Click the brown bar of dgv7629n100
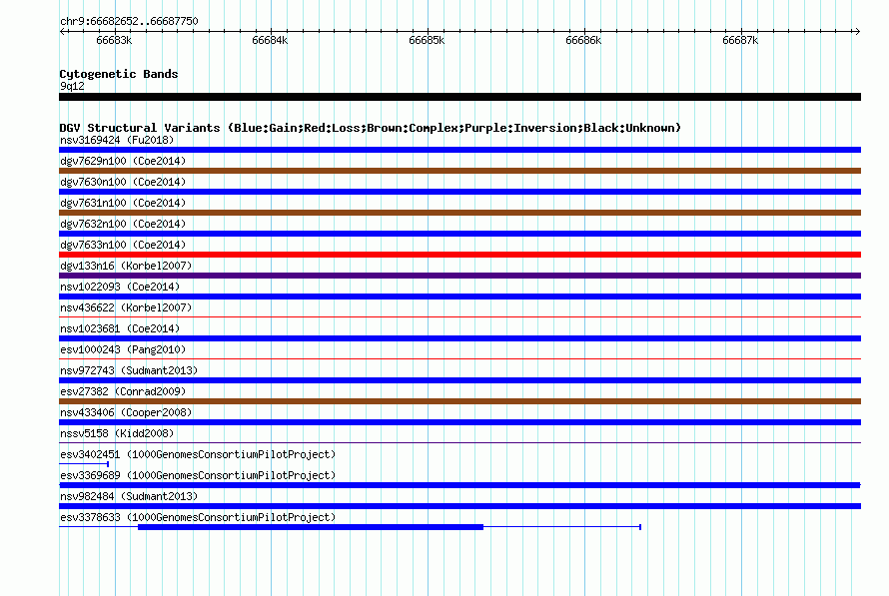 pyautogui.click(x=459, y=171)
